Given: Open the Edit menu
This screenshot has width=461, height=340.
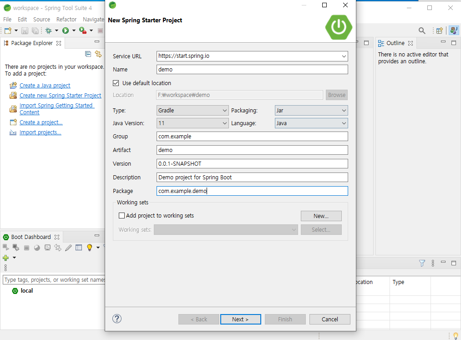Looking at the screenshot, I should tap(22, 20).
